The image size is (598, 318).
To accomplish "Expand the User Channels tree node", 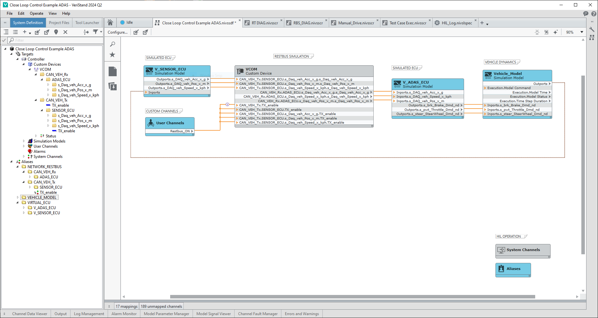I will click(x=24, y=146).
